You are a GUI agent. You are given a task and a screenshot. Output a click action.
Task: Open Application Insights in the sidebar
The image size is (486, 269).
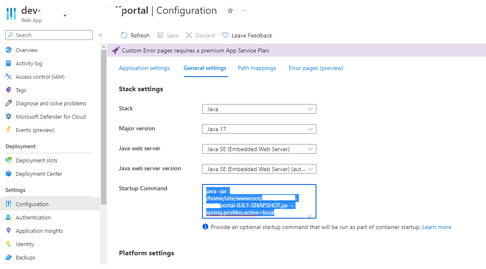(x=39, y=231)
